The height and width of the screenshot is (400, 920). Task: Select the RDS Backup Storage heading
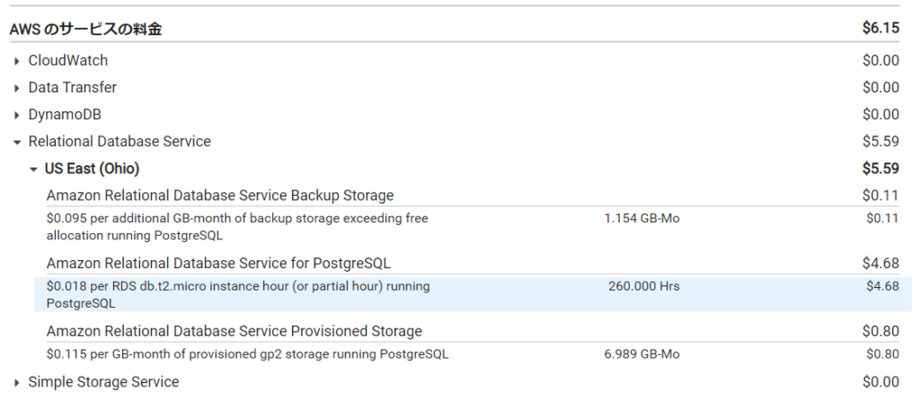click(220, 196)
